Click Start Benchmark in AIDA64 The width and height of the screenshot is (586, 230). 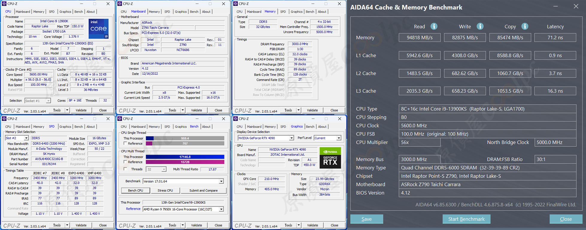[466, 219]
